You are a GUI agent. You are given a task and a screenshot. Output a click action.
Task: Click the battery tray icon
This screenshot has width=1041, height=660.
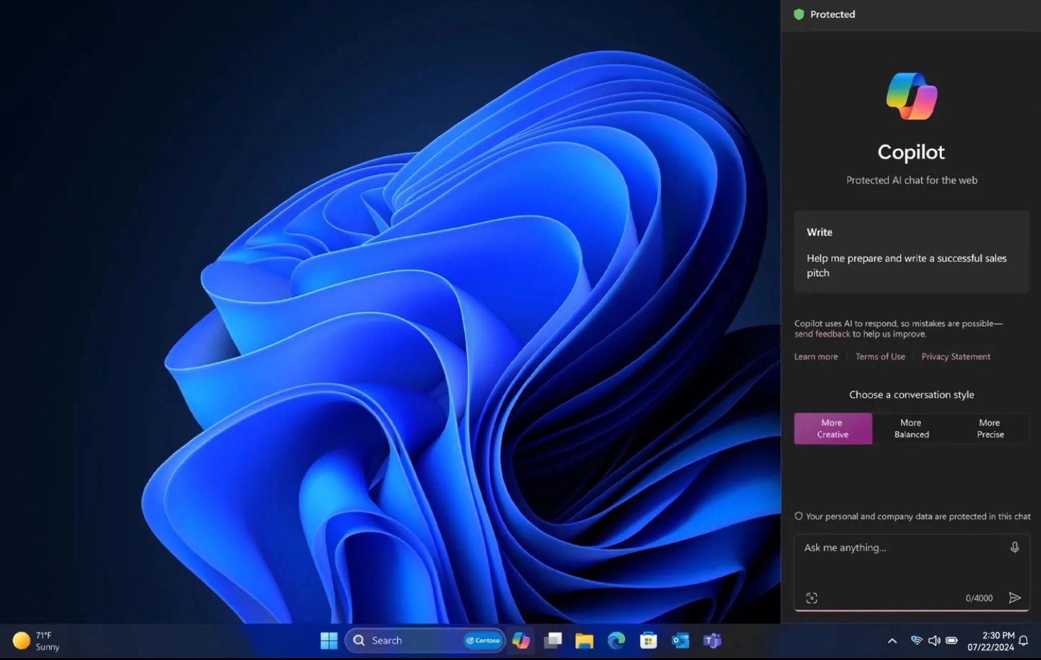952,641
